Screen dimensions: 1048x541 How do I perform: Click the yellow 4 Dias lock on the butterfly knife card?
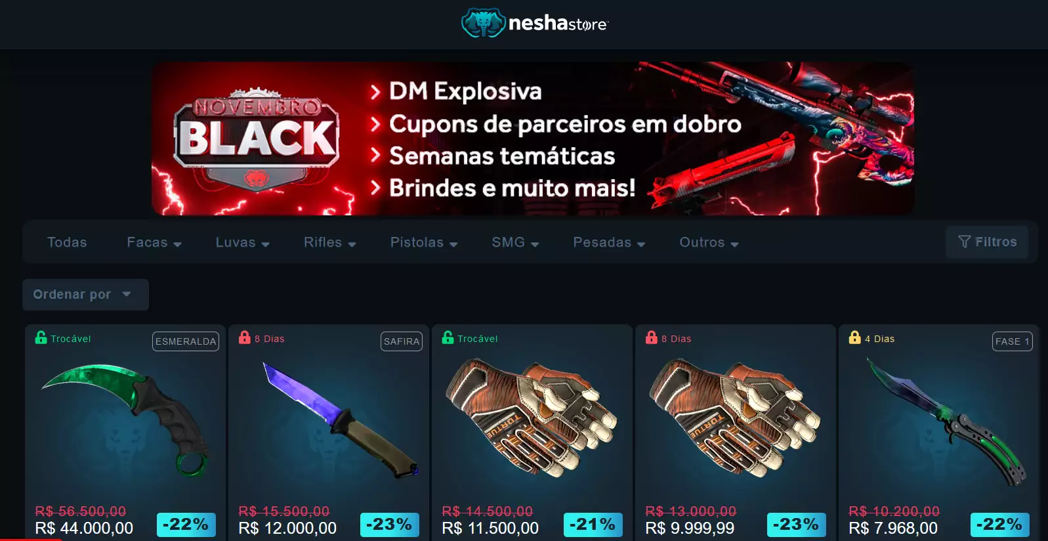pos(854,337)
